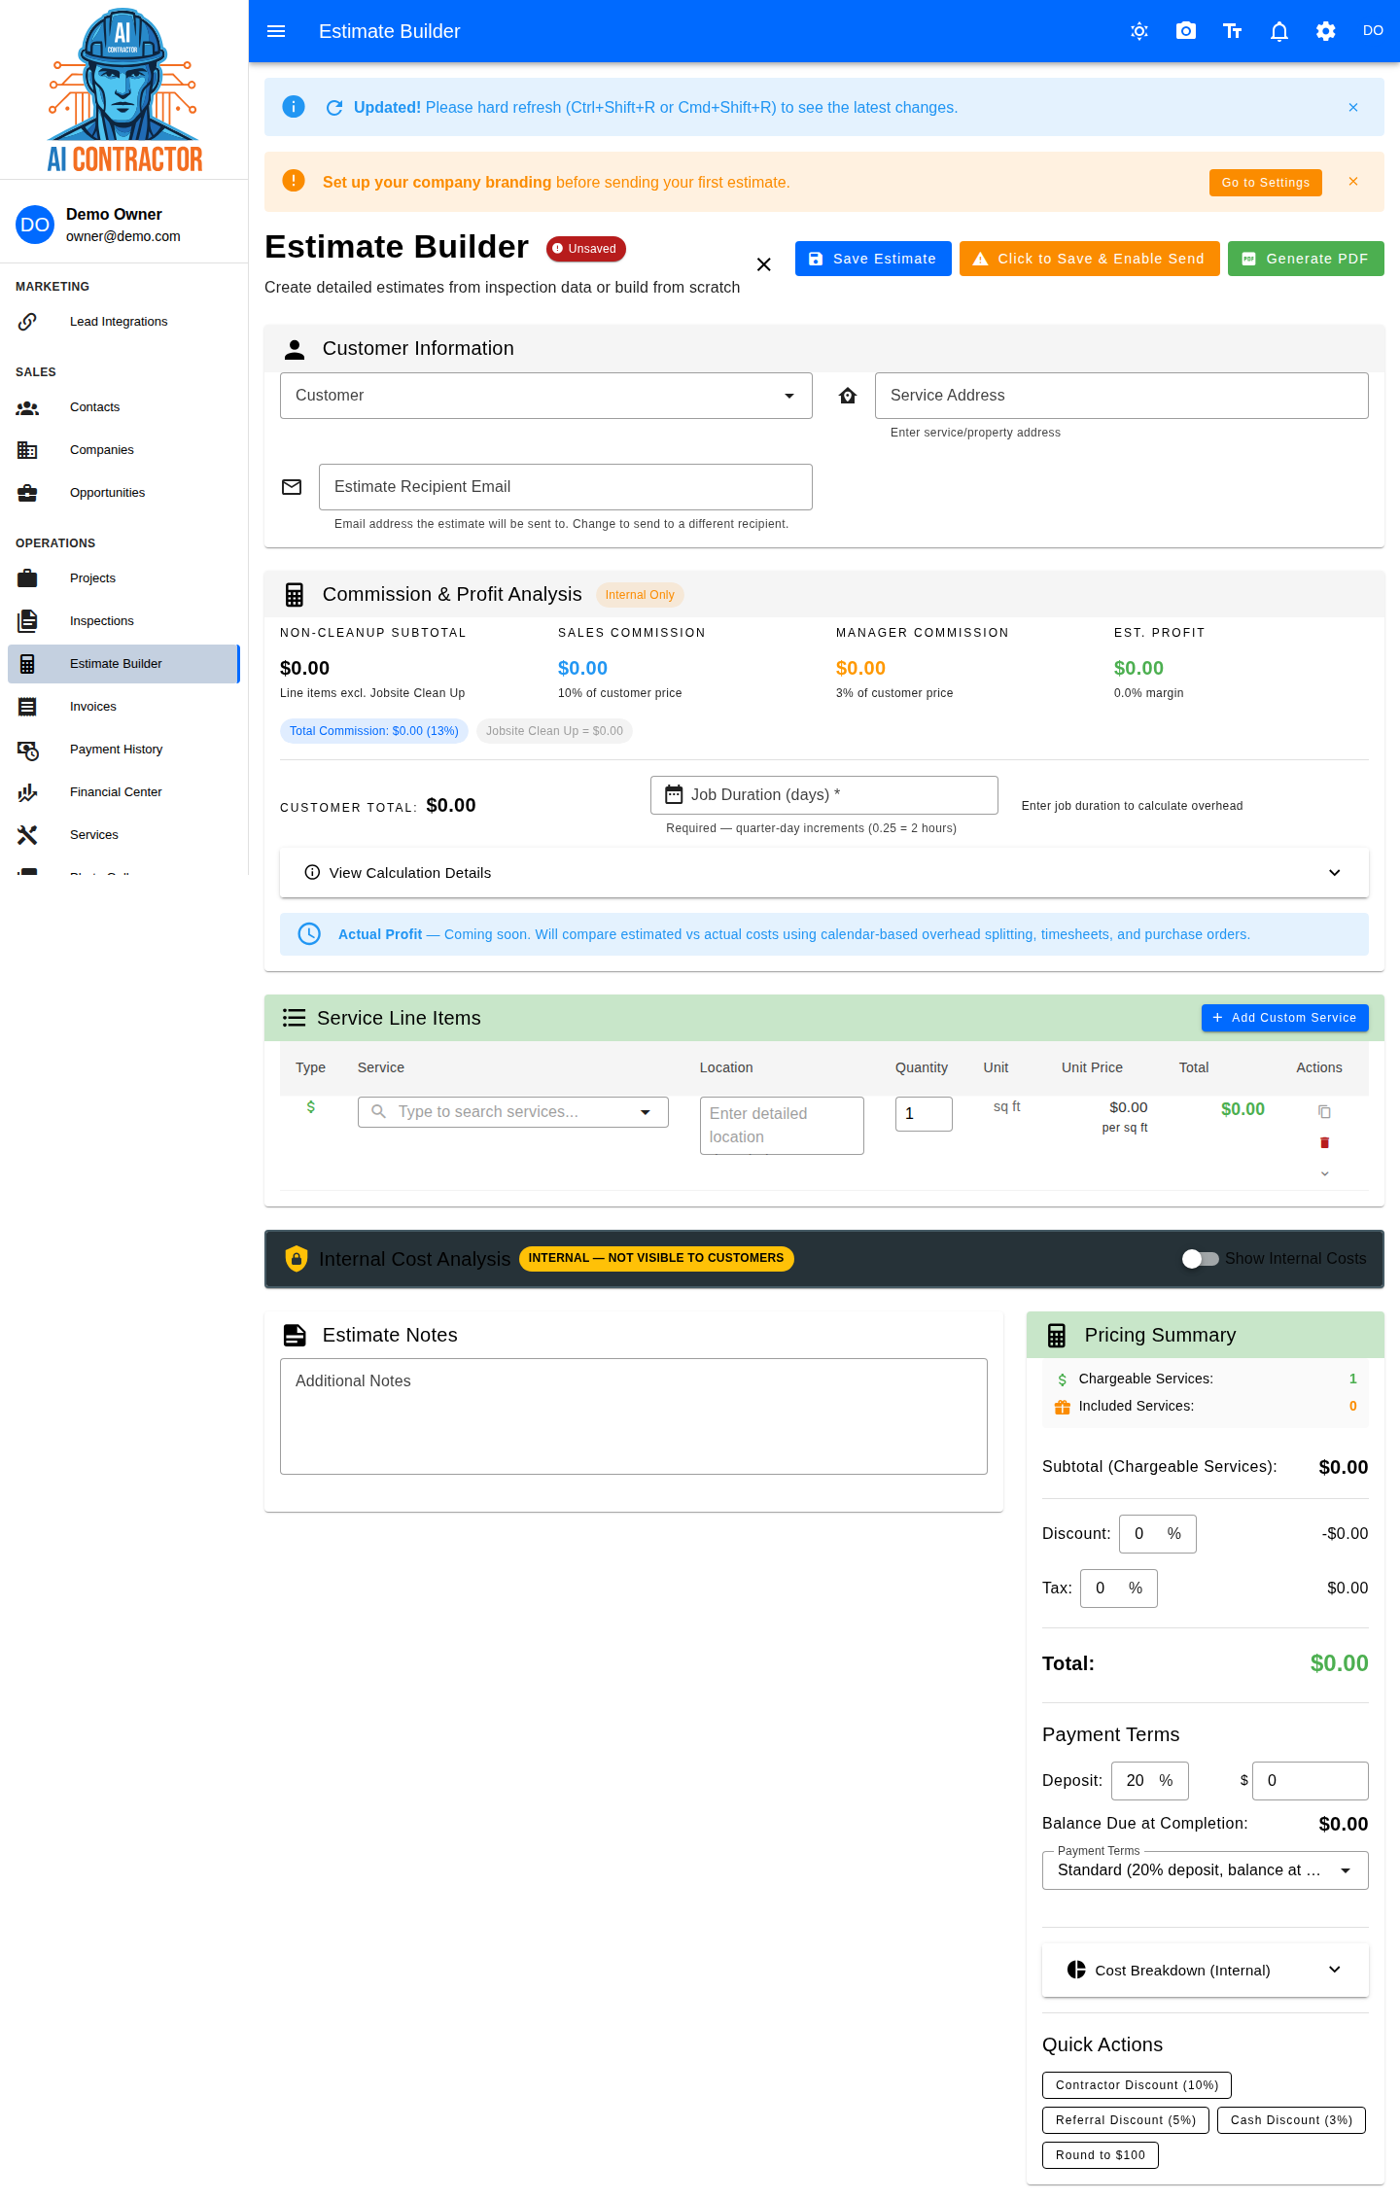Viewport: 1400px width, 2200px height.
Task: Delete the service line item
Action: 1324,1142
